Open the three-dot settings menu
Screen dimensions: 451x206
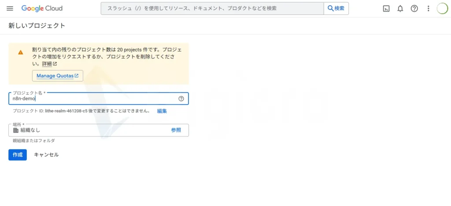pos(428,9)
